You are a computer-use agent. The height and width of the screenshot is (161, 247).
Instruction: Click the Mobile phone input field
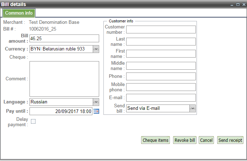(161, 87)
